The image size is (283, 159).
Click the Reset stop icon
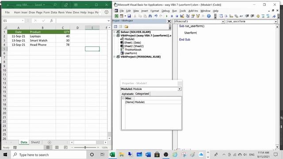pyautogui.click(x=177, y=16)
